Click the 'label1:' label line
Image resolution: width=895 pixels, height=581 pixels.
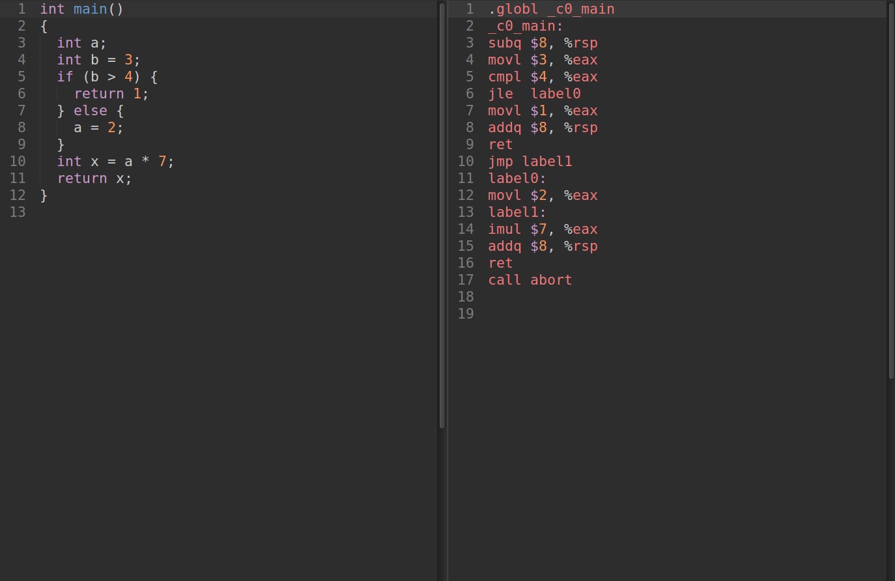click(517, 212)
